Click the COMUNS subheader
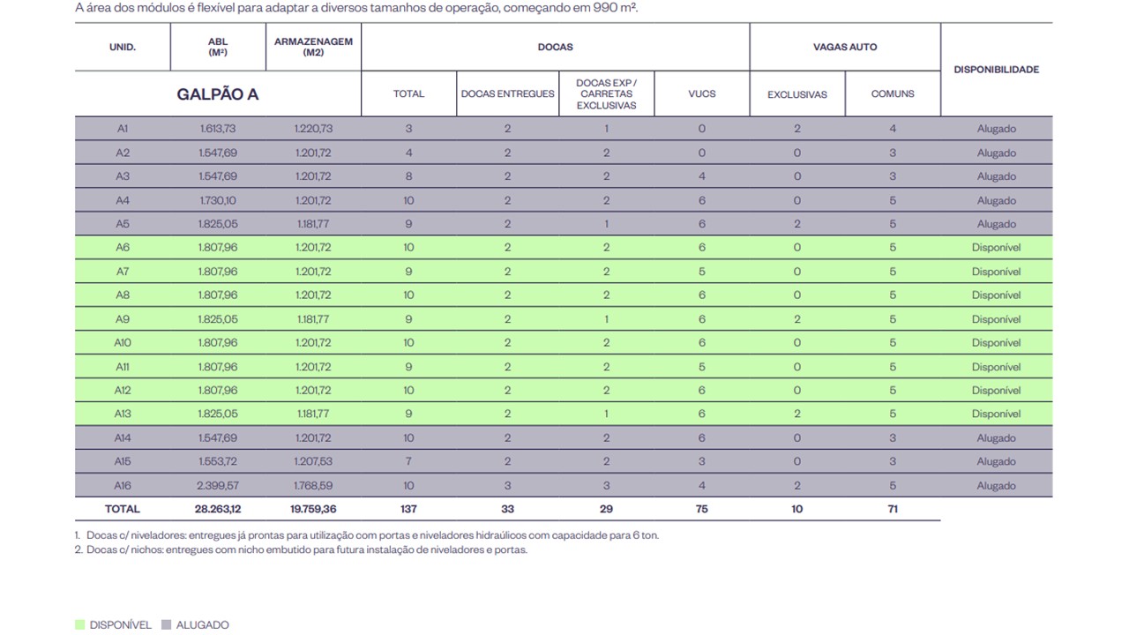The height and width of the screenshot is (635, 1129). tap(893, 93)
